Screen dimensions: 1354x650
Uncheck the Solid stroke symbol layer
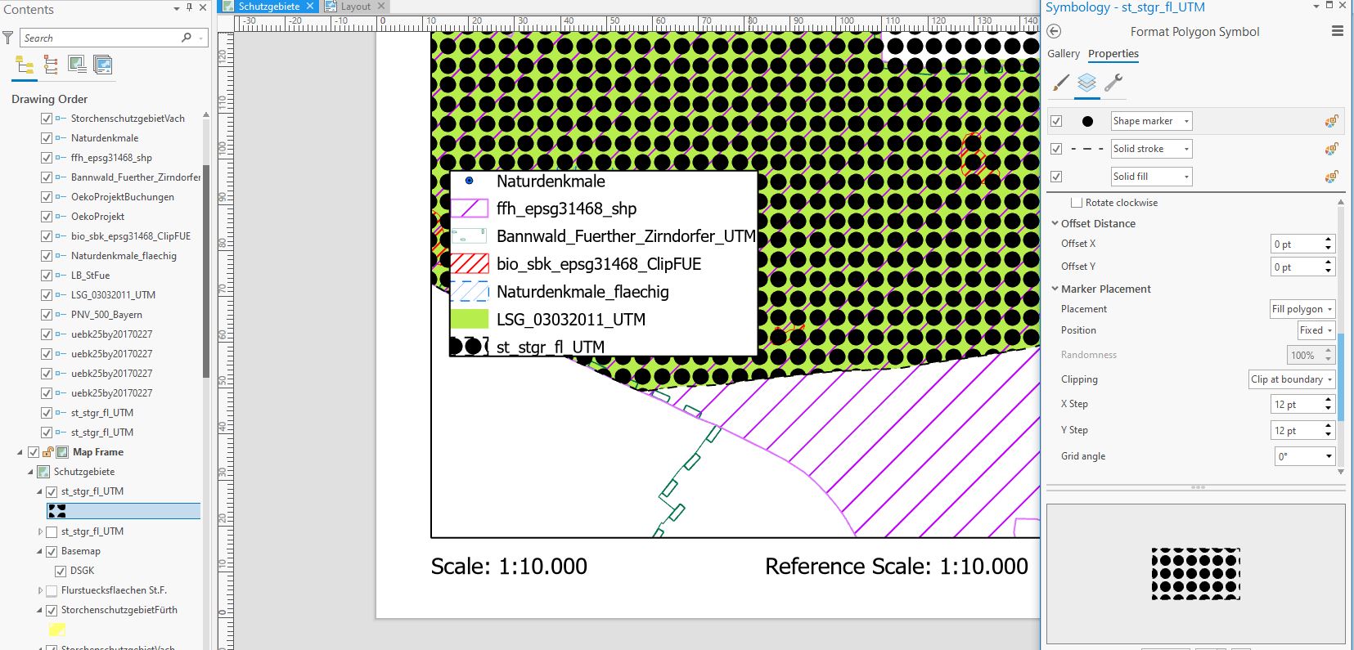click(x=1056, y=149)
